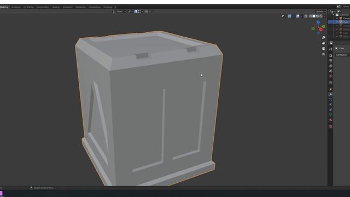Open the gizmo settings dropdown arrow
Screen dimensions: 350x197
point(293,16)
